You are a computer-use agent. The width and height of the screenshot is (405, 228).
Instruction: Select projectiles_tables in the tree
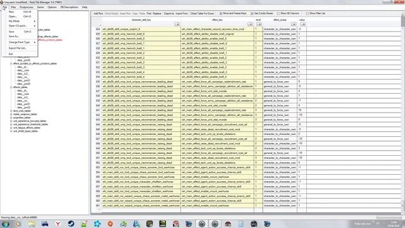click(x=22, y=118)
